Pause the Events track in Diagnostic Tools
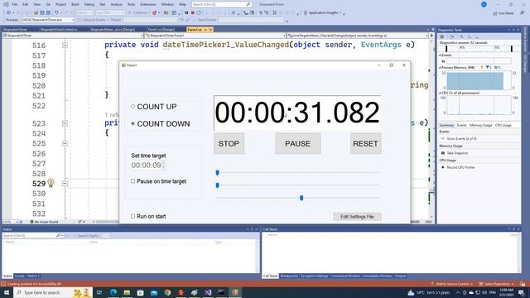This screenshot has width=530, height=298. (444, 61)
